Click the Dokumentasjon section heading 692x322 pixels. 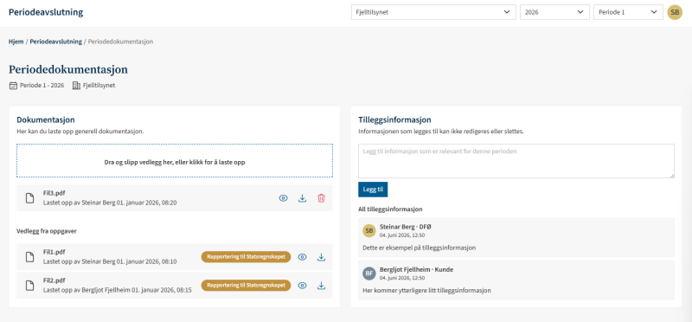(x=46, y=119)
